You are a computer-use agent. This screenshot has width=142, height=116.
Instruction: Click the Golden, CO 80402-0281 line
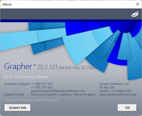116,91
